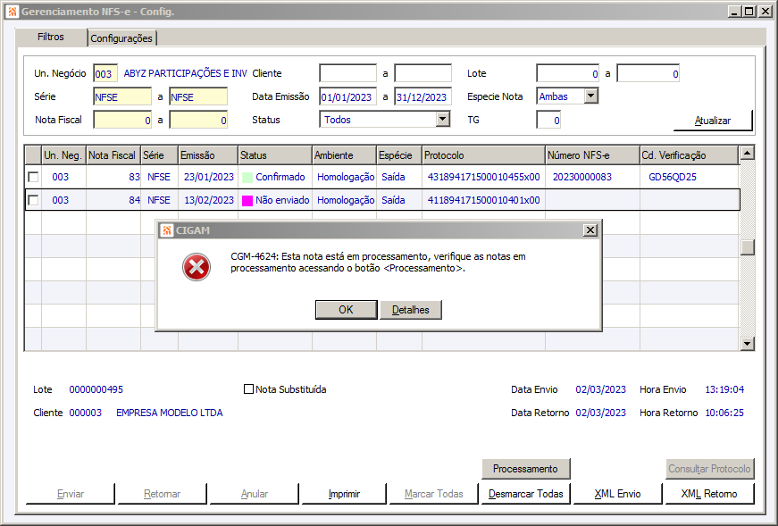This screenshot has height=526, width=778.
Task: Open XML Retorno
Action: (709, 494)
